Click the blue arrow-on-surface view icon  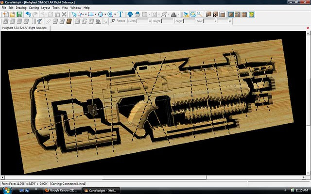pyautogui.click(x=186, y=14)
